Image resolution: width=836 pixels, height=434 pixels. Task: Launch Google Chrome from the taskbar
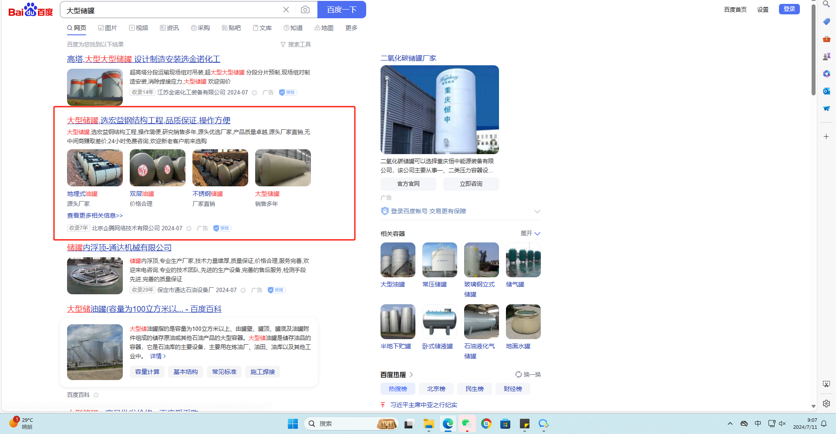point(486,424)
